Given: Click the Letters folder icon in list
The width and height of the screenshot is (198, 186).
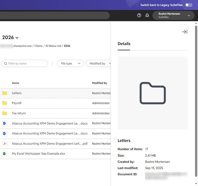Looking at the screenshot, I should (x=5, y=93).
